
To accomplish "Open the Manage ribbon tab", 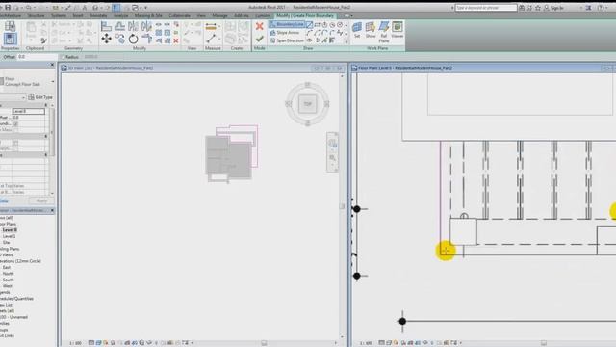I will tap(219, 15).
